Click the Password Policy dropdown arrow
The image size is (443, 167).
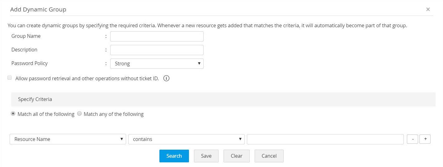pos(199,64)
